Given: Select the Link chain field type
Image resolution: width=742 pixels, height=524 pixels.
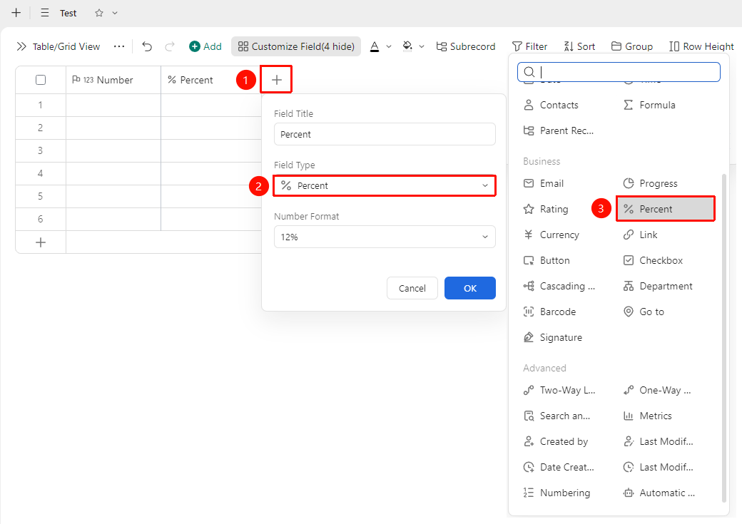Looking at the screenshot, I should click(x=640, y=235).
